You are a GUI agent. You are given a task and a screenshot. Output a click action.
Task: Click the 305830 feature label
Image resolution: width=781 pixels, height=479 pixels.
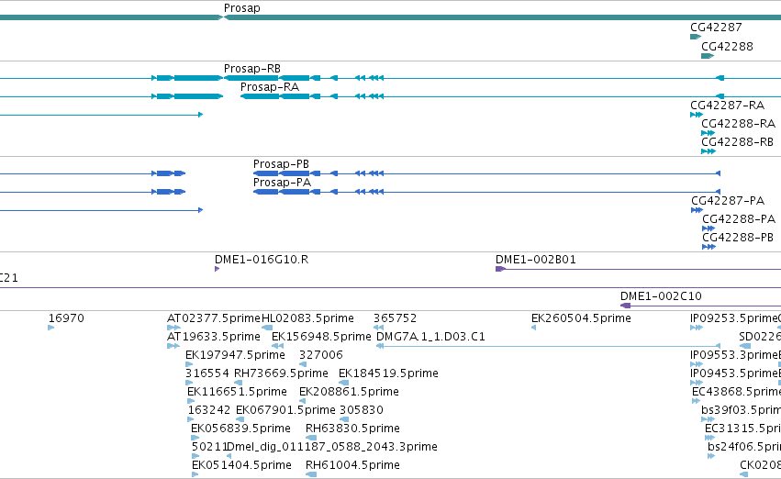coord(362,411)
